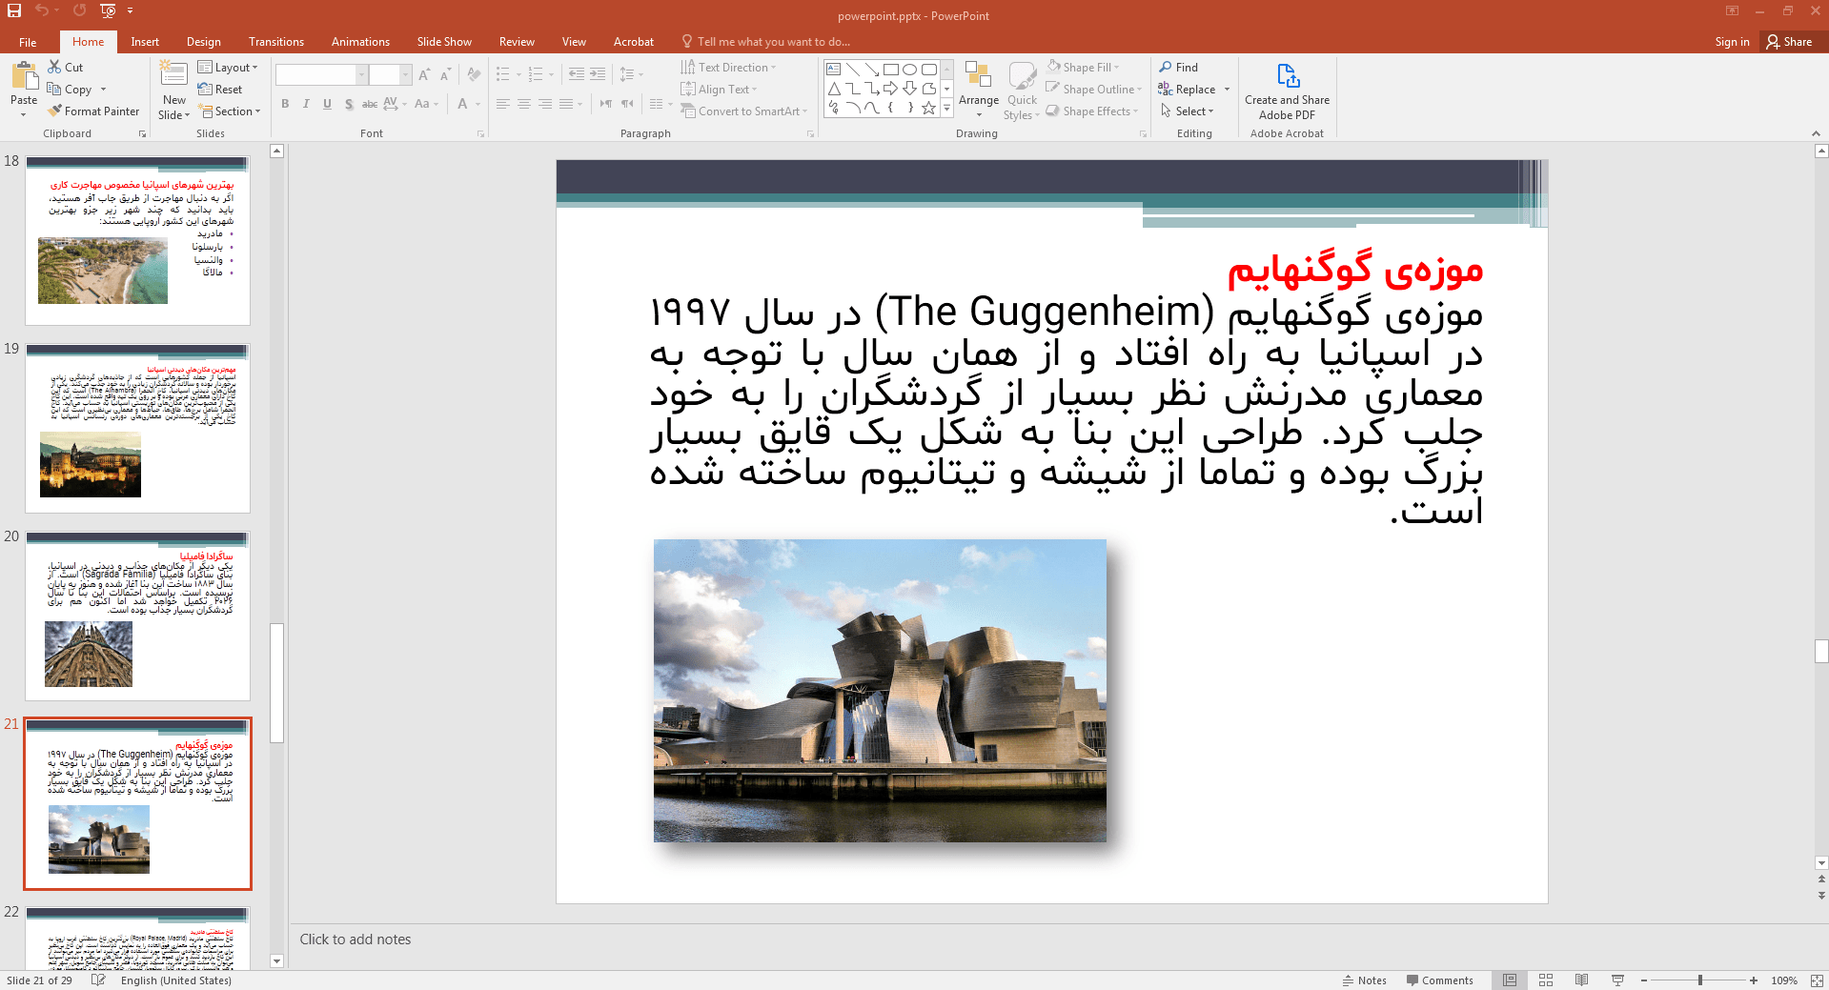Viewport: 1829px width, 990px height.
Task: Decrease list indent level
Action: click(x=577, y=74)
